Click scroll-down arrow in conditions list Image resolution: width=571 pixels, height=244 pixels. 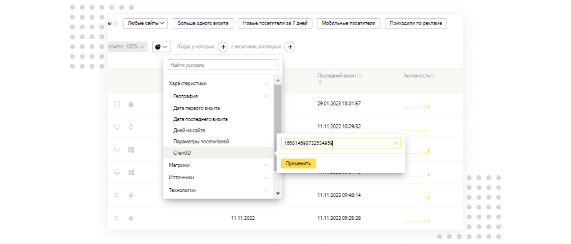(x=278, y=194)
